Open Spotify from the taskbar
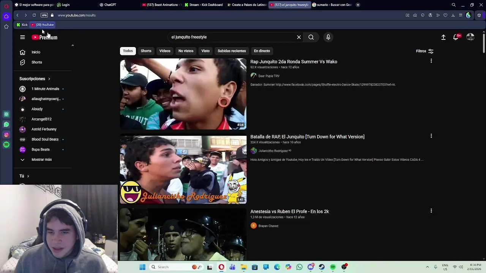Screen dimensions: 486x273 tap(333, 267)
